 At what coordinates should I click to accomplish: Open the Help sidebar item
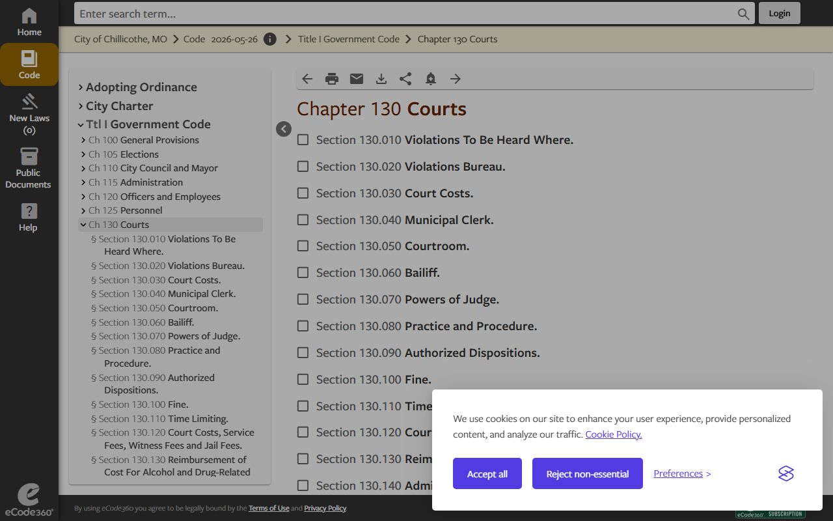click(29, 218)
